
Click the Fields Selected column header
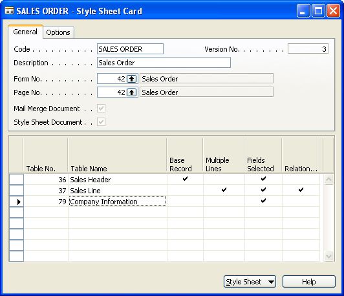(263, 155)
